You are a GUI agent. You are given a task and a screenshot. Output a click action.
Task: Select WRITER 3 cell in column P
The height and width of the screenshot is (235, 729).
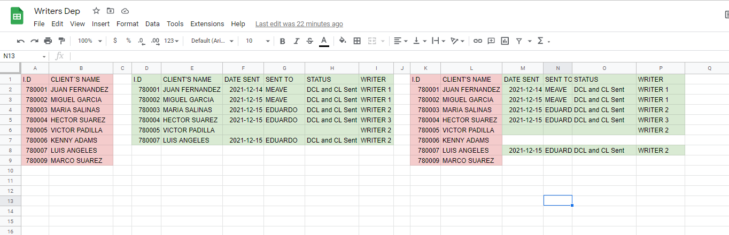click(x=660, y=120)
